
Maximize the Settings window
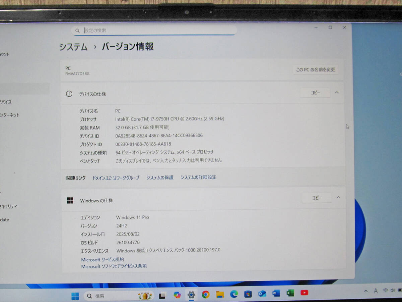pos(330,28)
